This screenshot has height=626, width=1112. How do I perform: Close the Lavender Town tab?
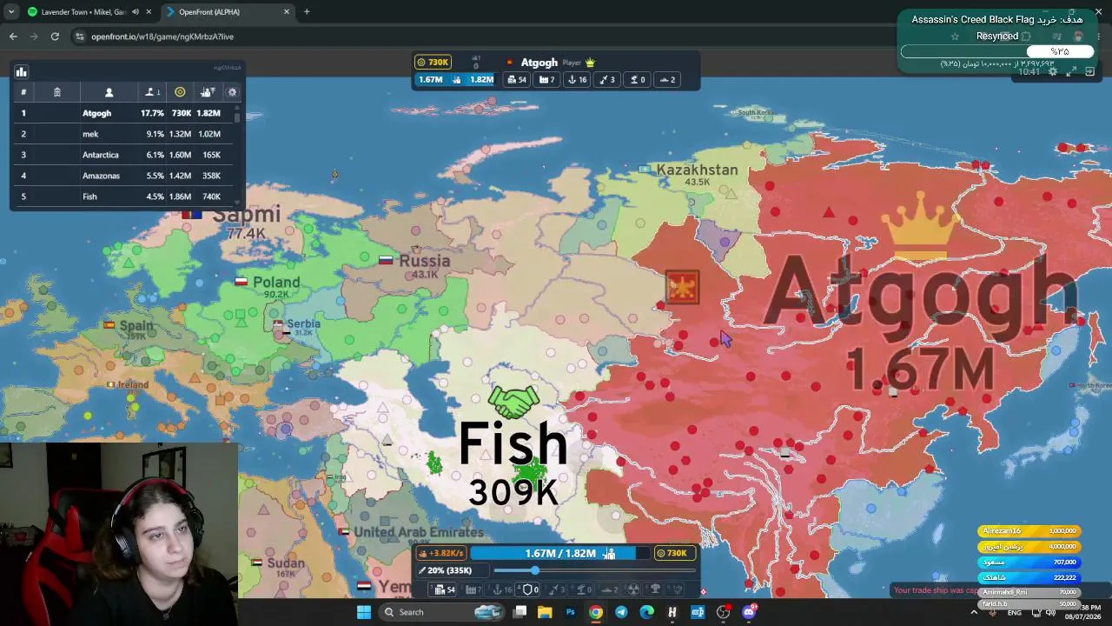[149, 12]
